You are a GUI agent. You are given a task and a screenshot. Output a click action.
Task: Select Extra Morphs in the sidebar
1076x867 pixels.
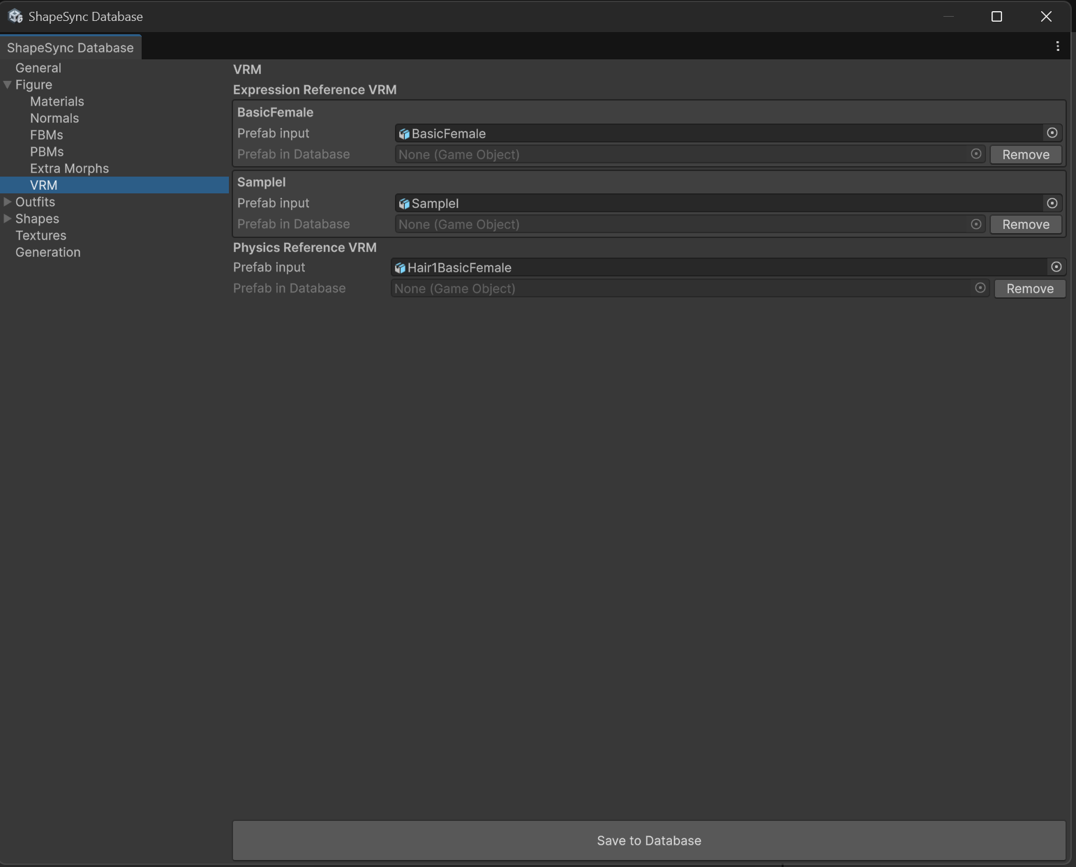pyautogui.click(x=70, y=168)
